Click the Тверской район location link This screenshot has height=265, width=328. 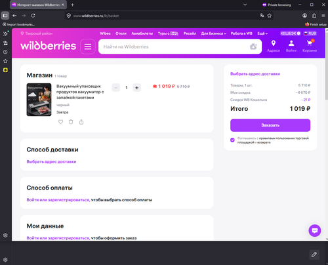pos(37,33)
